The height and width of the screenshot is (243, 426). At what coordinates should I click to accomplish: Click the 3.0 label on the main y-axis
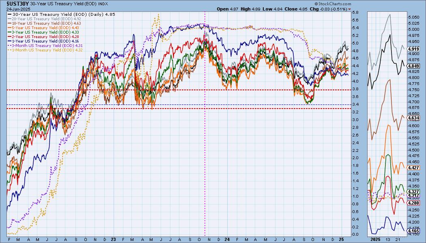pos(355,119)
